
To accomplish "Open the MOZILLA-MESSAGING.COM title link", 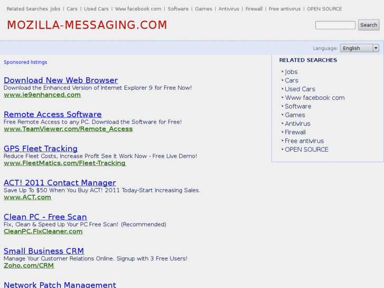I will tap(87, 25).
